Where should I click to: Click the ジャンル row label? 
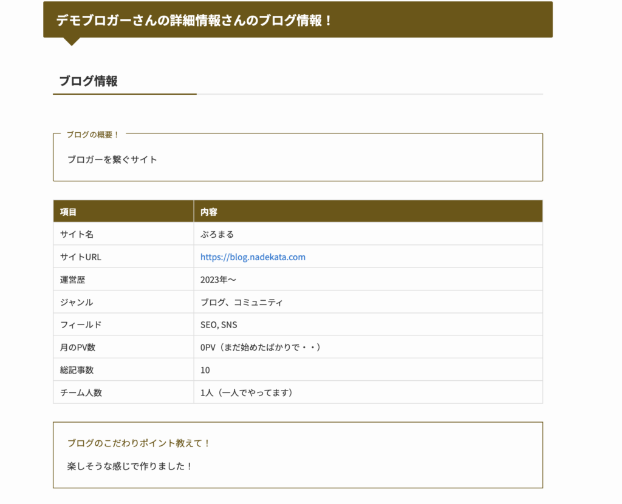tap(77, 302)
